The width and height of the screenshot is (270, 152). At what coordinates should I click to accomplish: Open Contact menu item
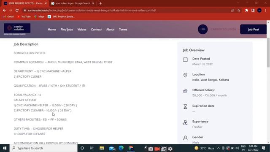[96, 30]
